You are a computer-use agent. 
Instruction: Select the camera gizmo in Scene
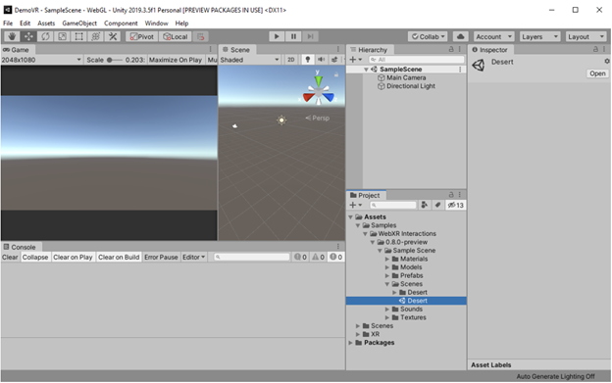234,125
